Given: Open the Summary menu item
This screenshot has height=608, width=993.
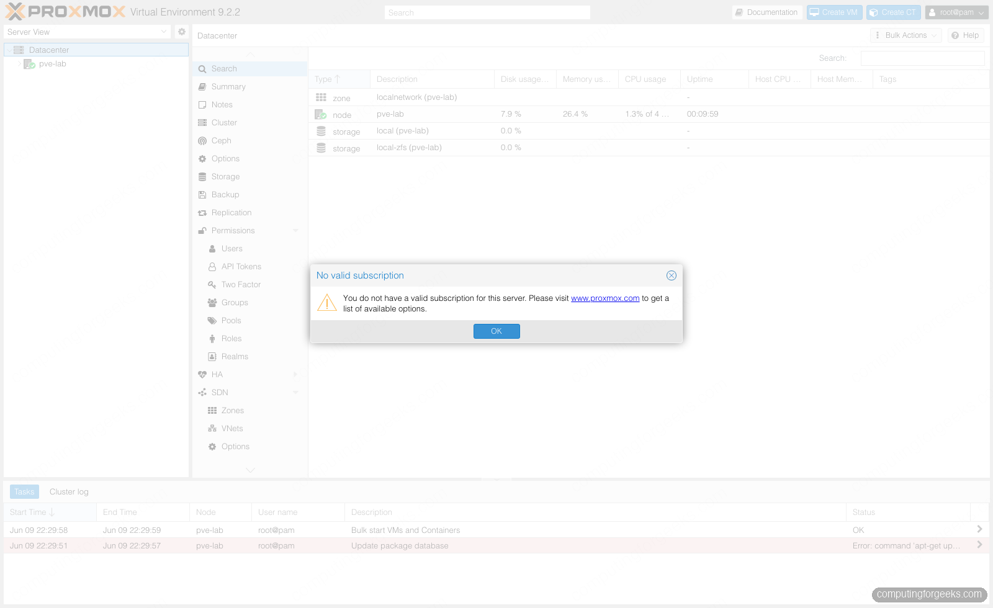Looking at the screenshot, I should 249,87.
